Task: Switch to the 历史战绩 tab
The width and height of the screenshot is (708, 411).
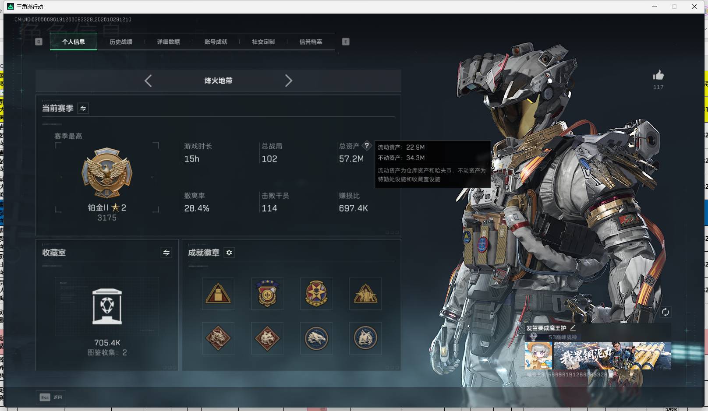Action: [x=121, y=42]
